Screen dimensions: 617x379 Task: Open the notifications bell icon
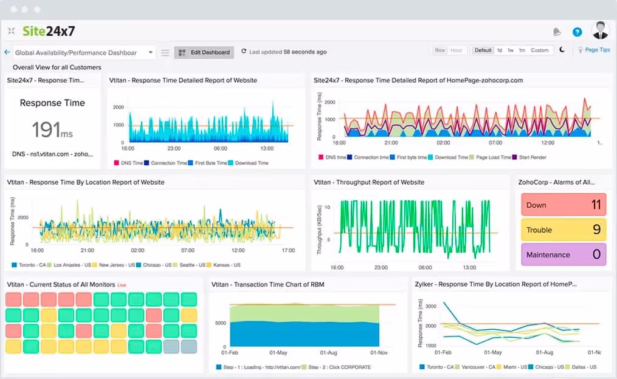[556, 31]
